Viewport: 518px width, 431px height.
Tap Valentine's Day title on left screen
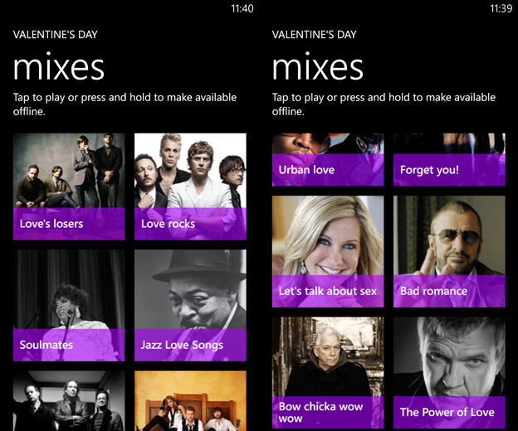click(x=56, y=35)
